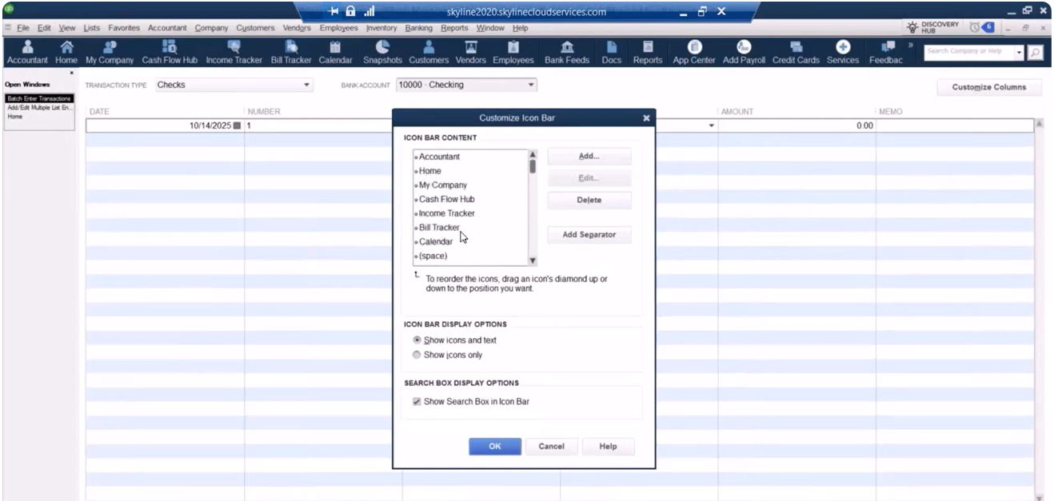Click the Calendar icon in icon bar

pyautogui.click(x=336, y=48)
